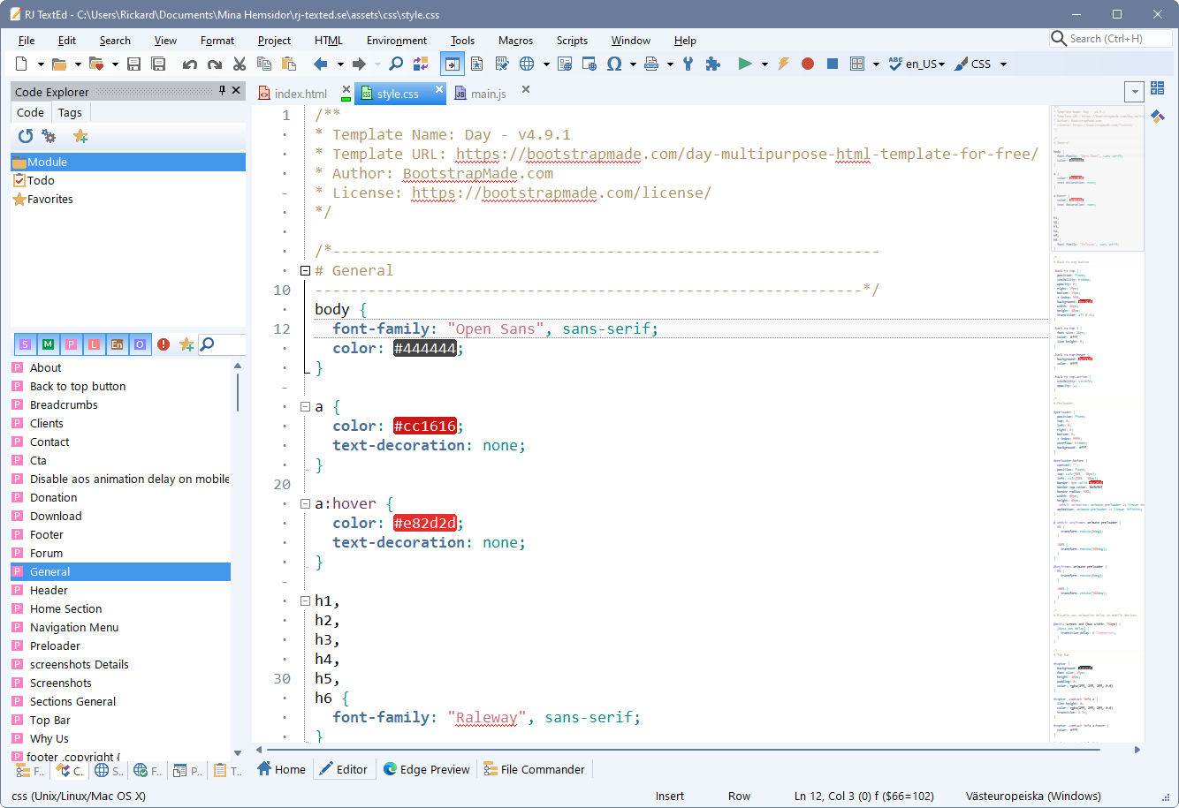Toggle the green M filter button
The height and width of the screenshot is (808, 1179).
tap(48, 344)
